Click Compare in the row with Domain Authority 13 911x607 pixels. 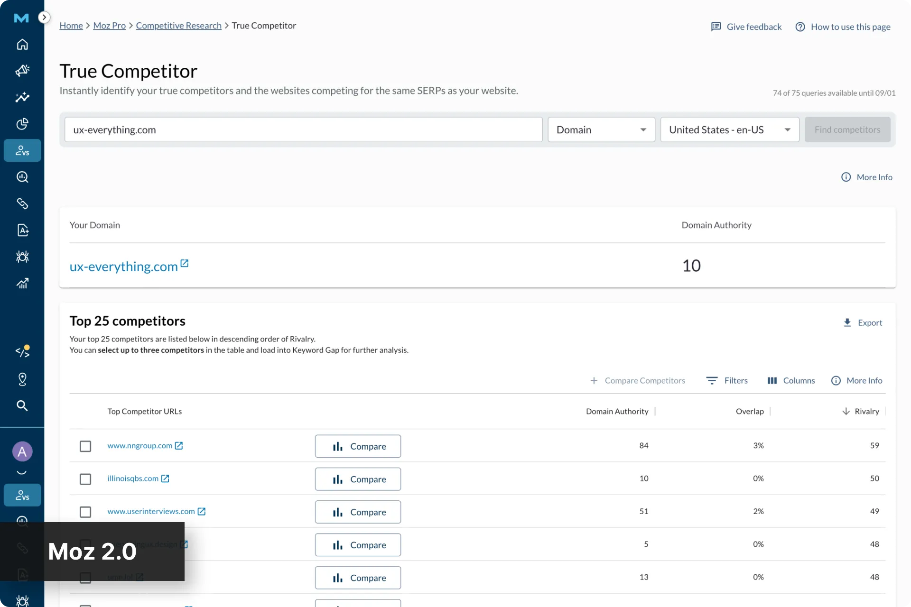point(358,578)
